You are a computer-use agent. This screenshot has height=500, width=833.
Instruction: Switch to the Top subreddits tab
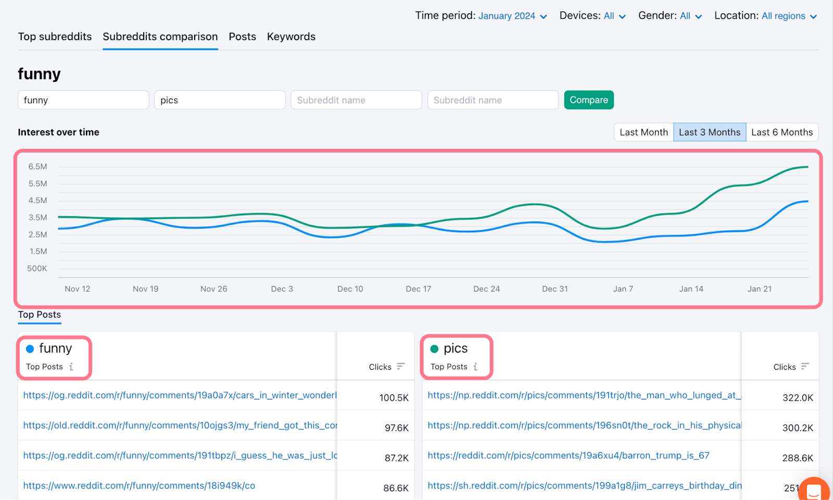[55, 36]
